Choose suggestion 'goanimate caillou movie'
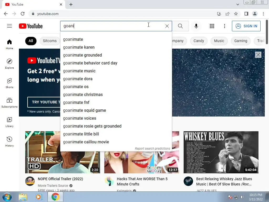 pyautogui.click(x=116, y=142)
